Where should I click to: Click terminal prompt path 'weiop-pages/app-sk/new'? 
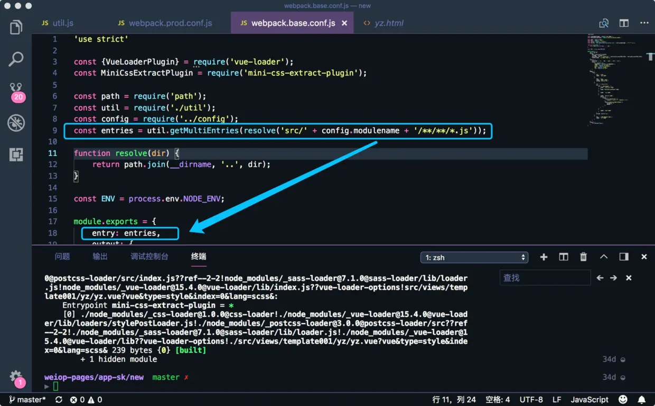coord(94,378)
